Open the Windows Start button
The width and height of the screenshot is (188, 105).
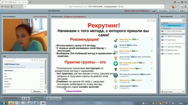coord(4,103)
